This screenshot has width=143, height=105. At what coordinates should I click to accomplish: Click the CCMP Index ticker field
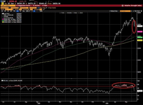click(x=8, y=6)
